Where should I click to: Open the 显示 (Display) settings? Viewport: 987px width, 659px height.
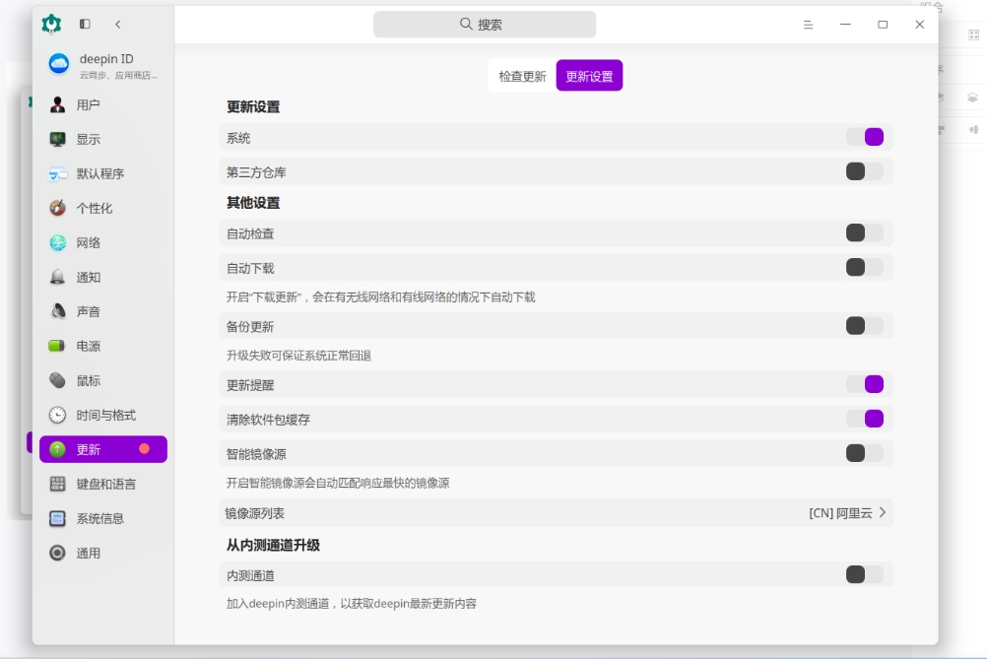point(103,139)
